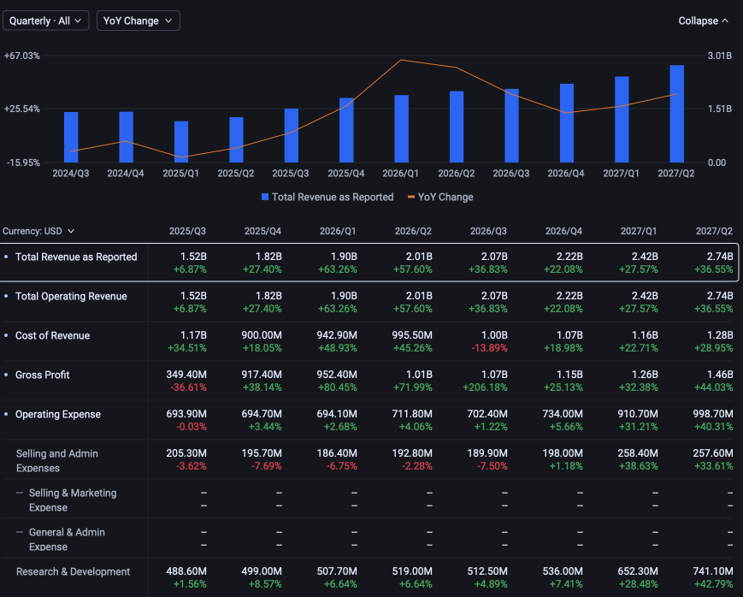Click the 2027/Q1 column header

click(x=639, y=231)
